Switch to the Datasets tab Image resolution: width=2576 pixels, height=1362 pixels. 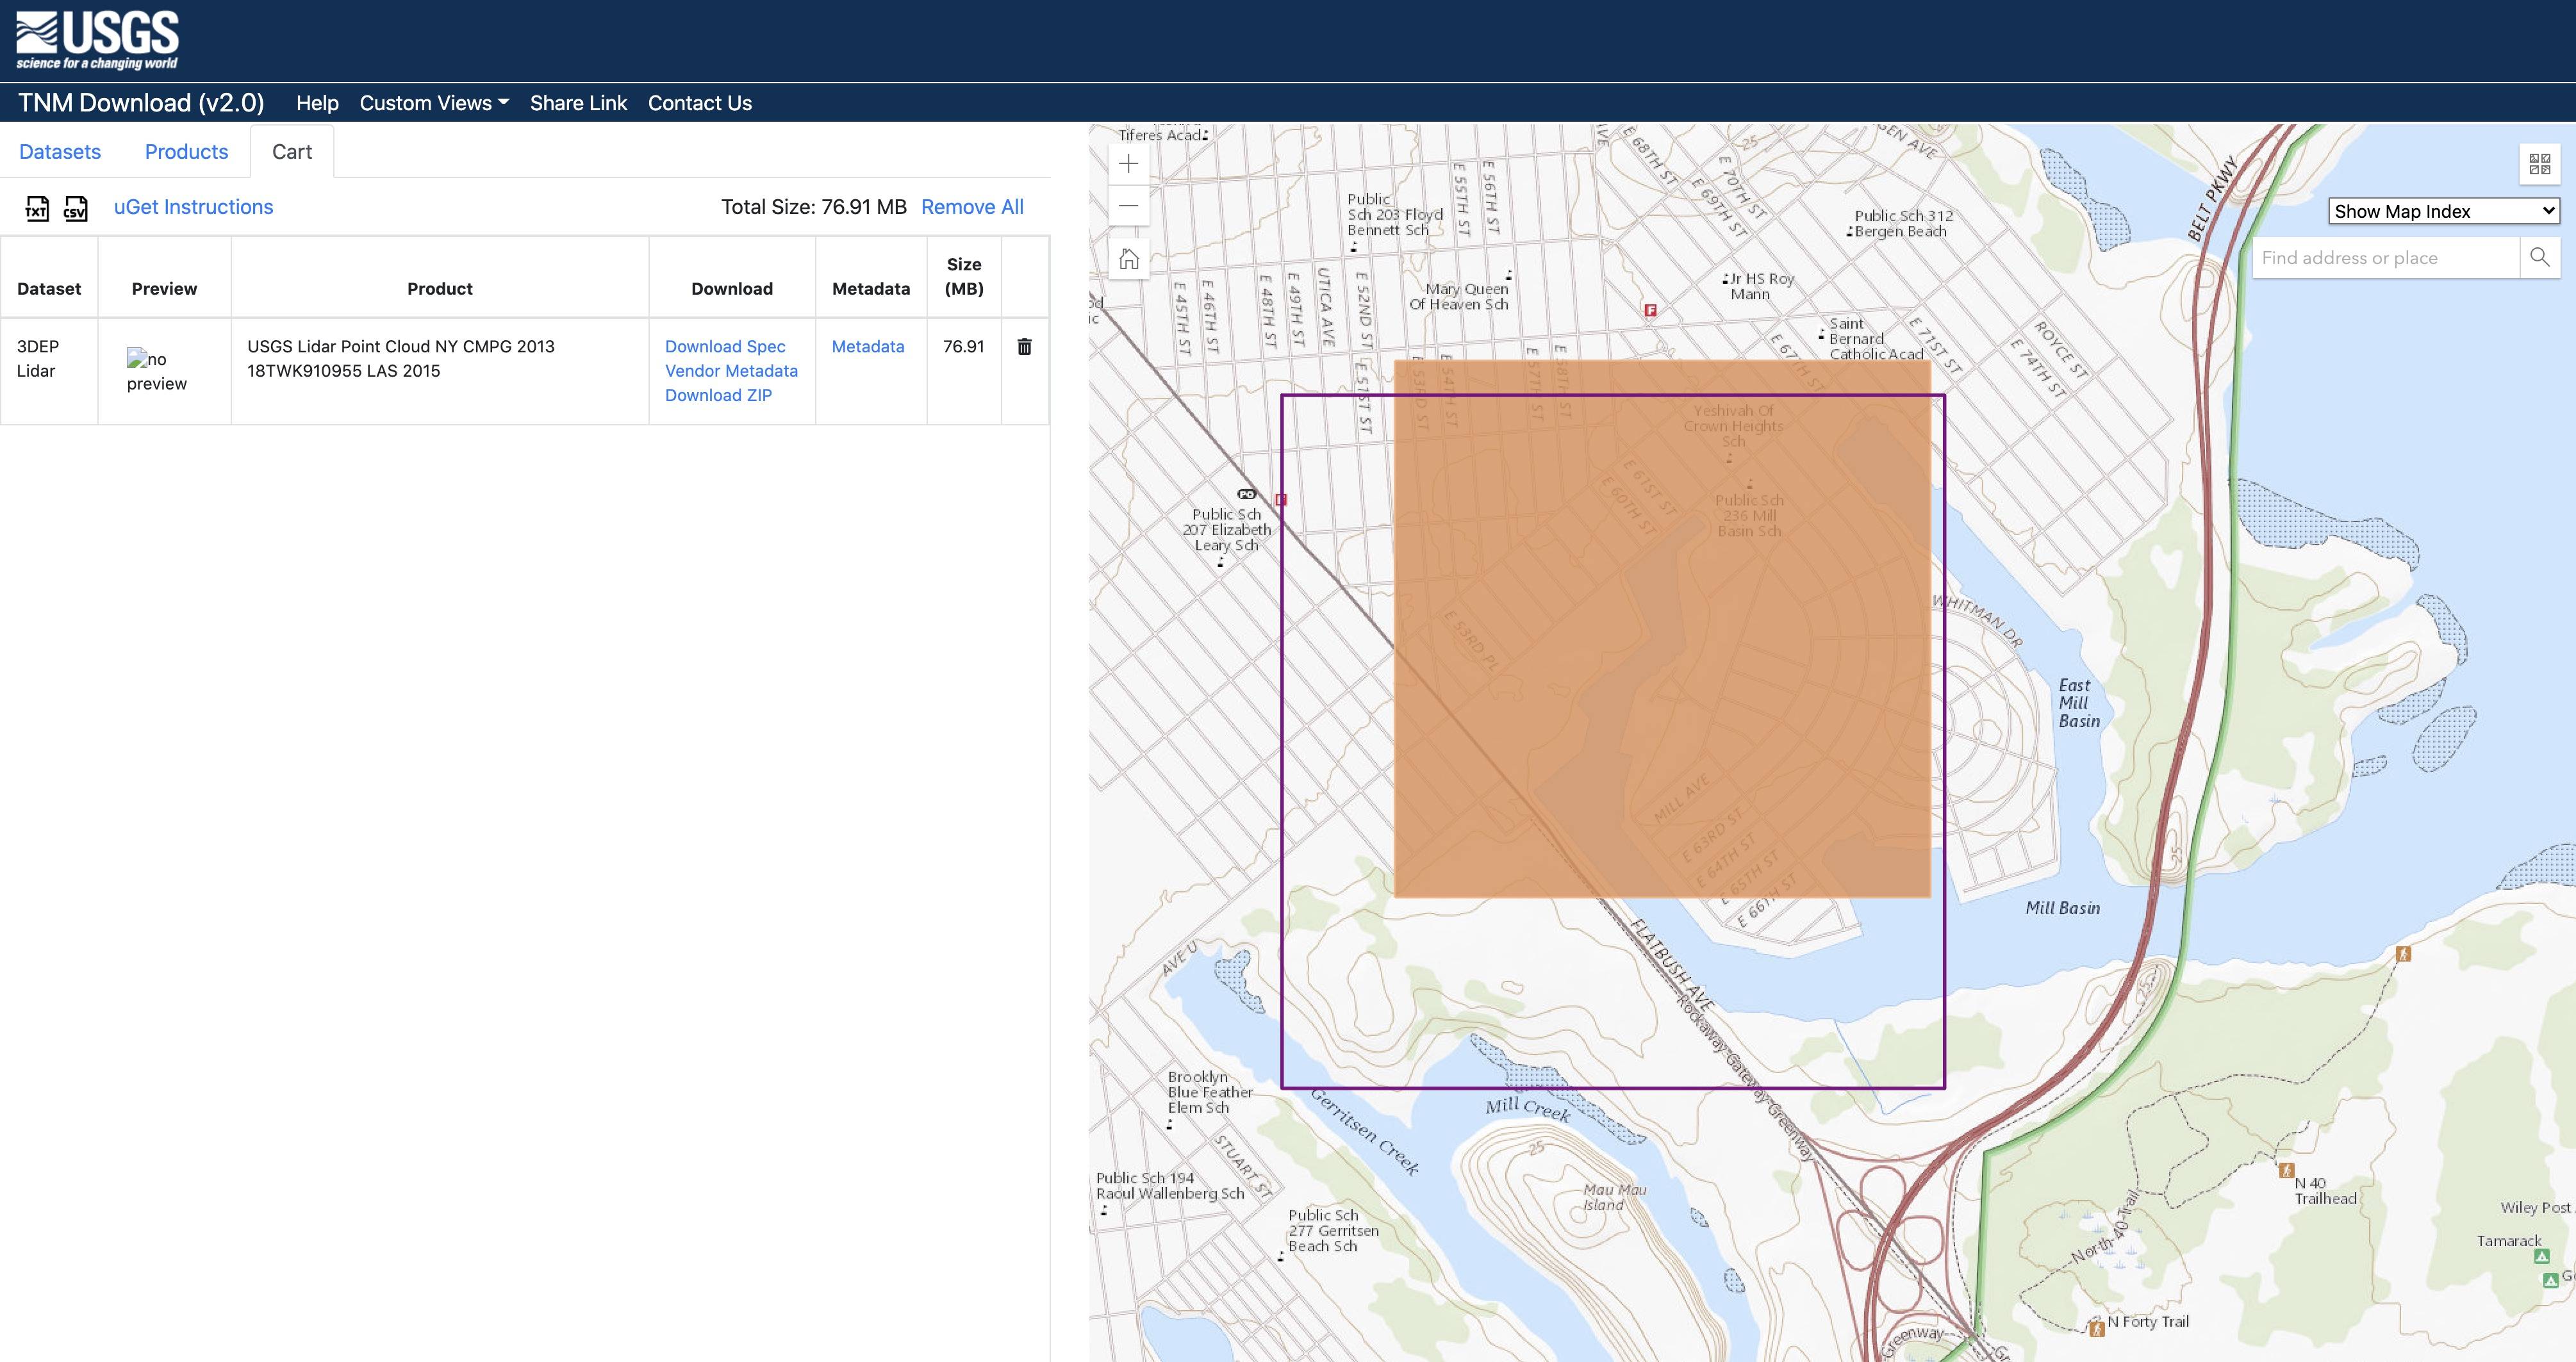pyautogui.click(x=60, y=151)
